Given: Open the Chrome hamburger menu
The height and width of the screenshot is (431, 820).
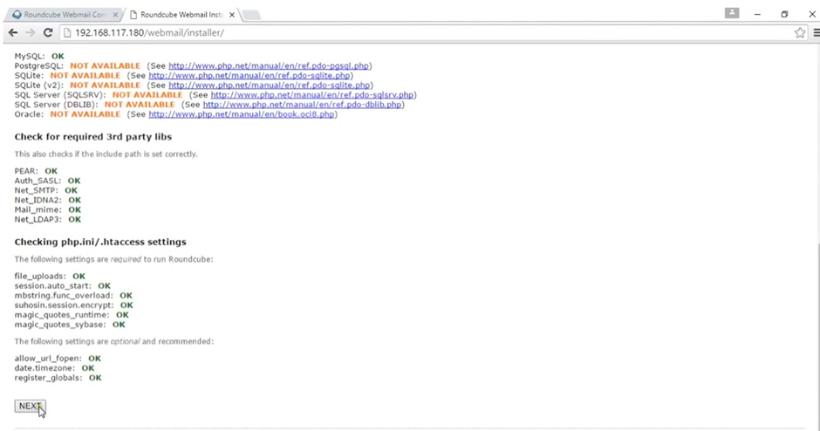Looking at the screenshot, I should pos(817,32).
